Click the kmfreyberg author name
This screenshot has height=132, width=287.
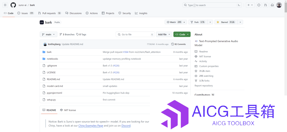pyautogui.click(x=54, y=44)
